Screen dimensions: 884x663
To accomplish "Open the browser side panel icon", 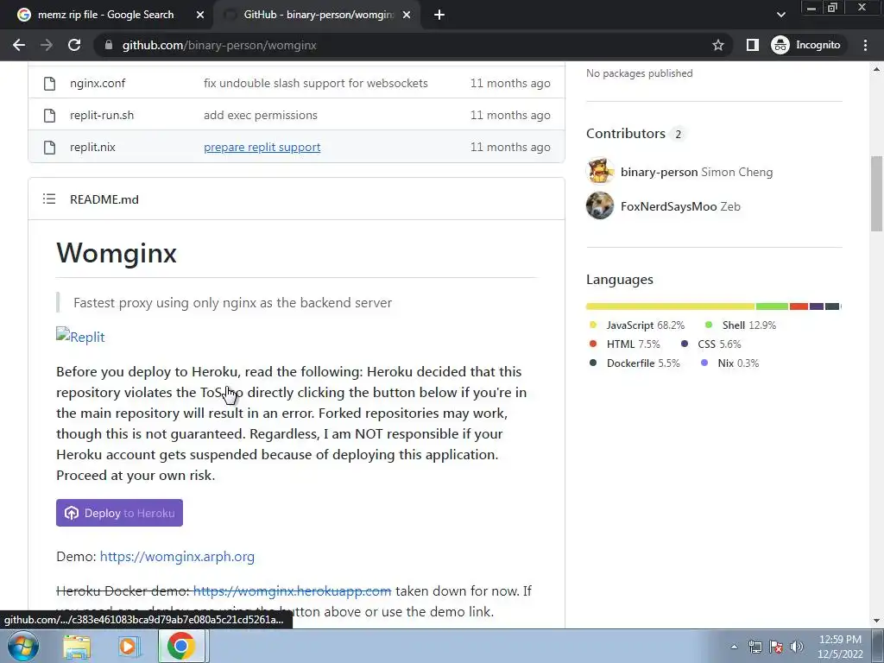I will coord(753,45).
